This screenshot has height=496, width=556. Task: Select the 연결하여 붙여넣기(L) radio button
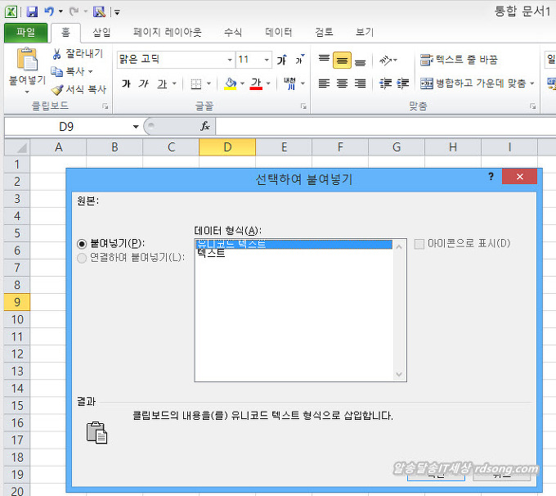[x=81, y=257]
